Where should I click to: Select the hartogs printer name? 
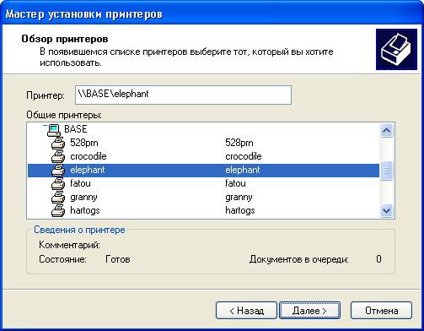[x=85, y=210]
